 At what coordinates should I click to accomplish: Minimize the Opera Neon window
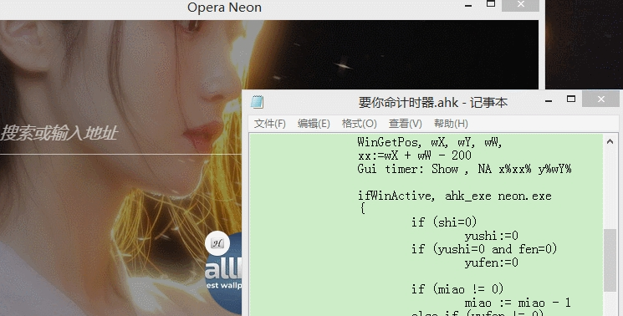click(468, 6)
